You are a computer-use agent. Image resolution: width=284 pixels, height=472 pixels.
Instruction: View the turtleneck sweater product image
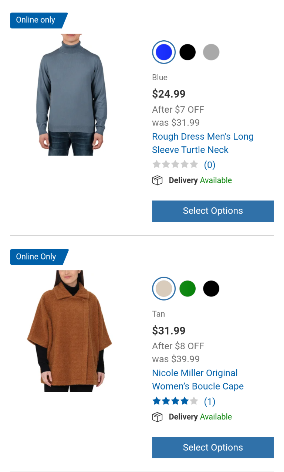tap(71, 95)
